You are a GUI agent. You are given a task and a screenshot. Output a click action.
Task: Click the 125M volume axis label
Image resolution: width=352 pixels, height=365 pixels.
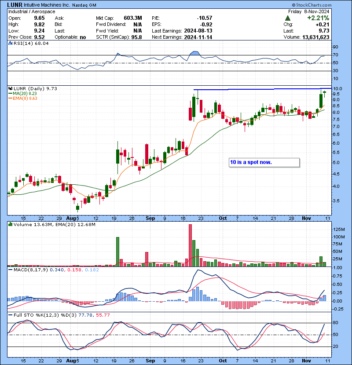(x=339, y=229)
